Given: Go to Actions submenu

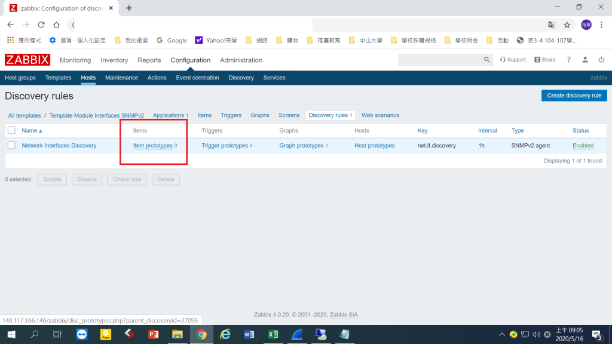Looking at the screenshot, I should [x=157, y=78].
